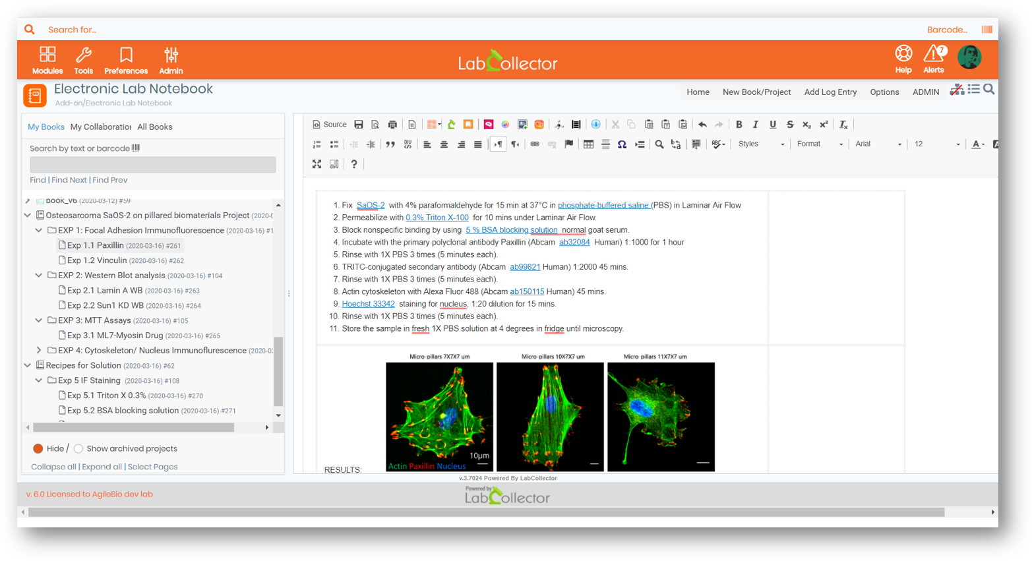
Task: Insert a bulleted list
Action: click(x=334, y=144)
